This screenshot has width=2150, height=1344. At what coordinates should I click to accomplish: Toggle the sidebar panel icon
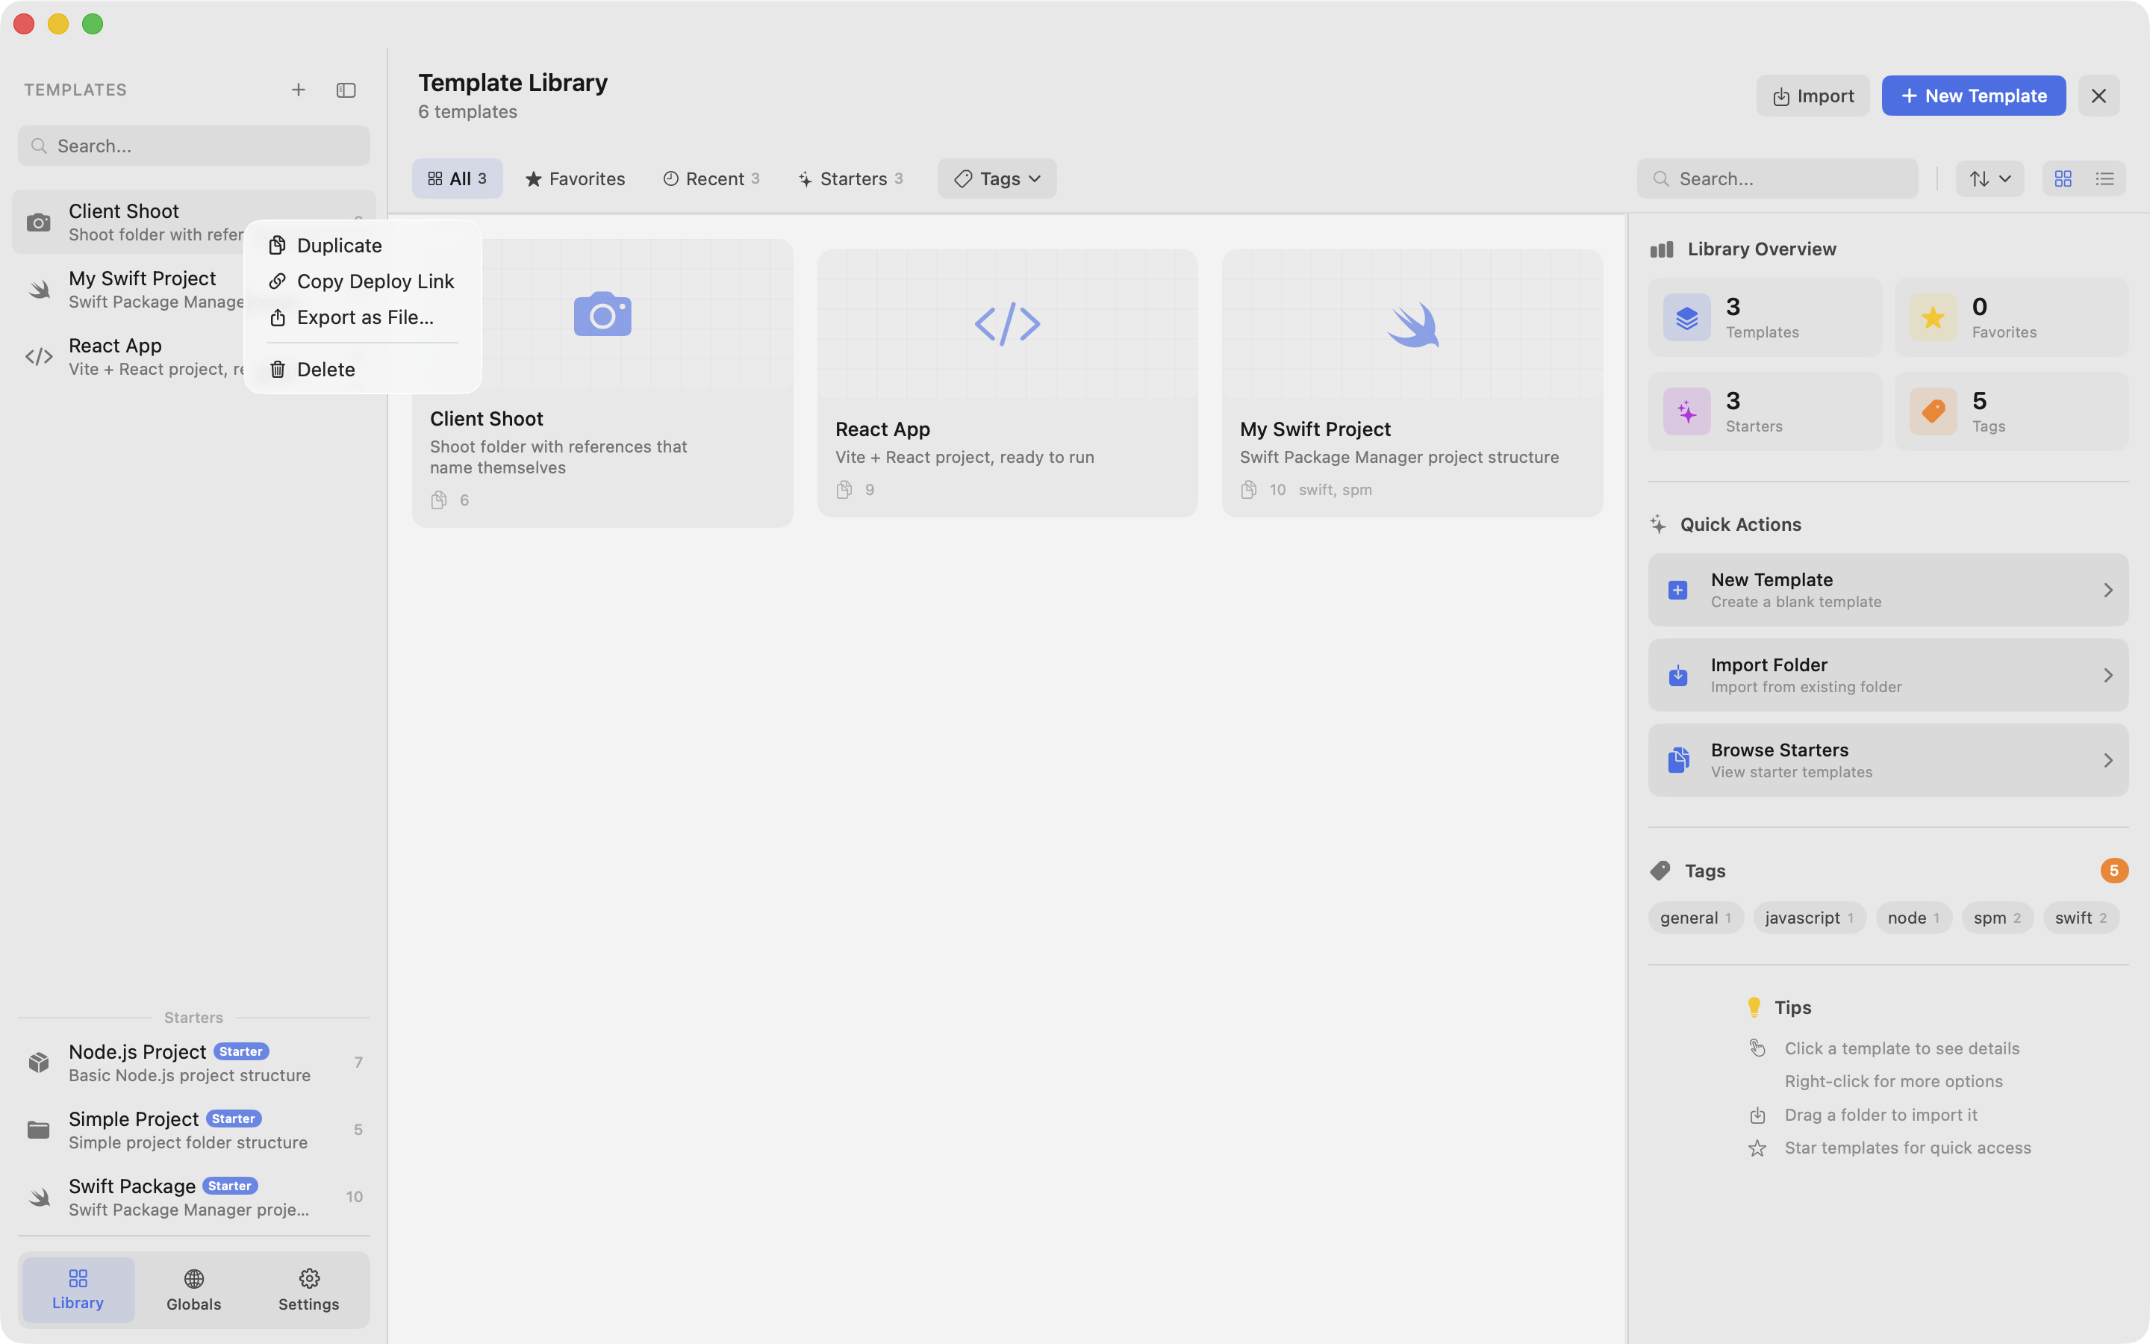(346, 90)
